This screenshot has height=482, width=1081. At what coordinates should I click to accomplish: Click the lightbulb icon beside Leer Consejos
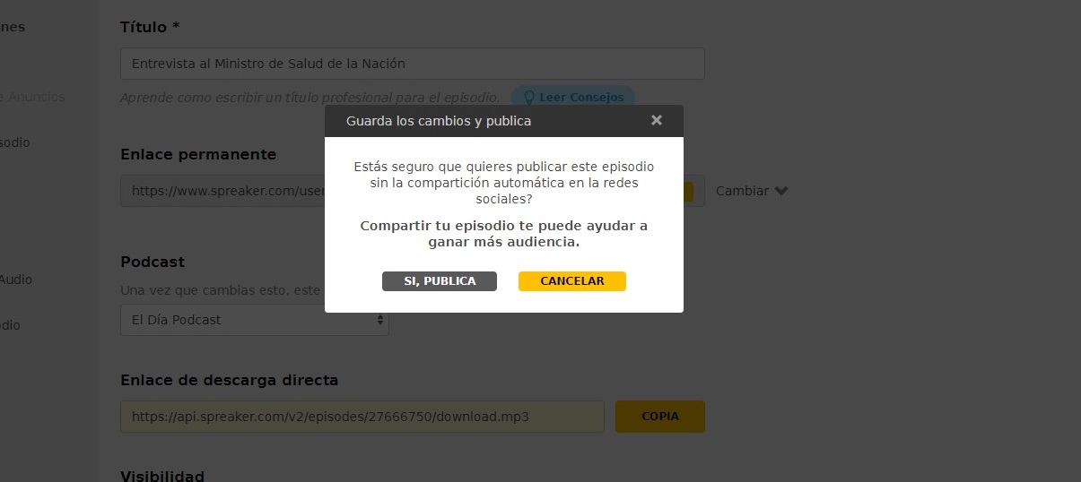(x=528, y=97)
